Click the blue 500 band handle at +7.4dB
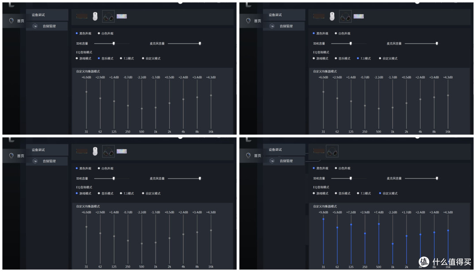476x272 pixels. pos(379,224)
